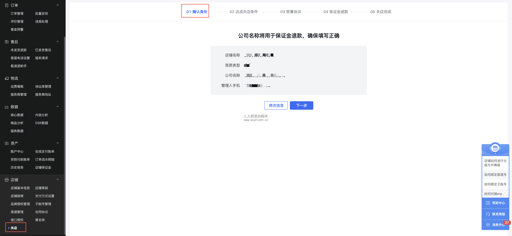Open 评价管理 in sidebar

tap(17, 22)
